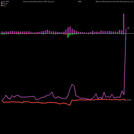Click the '26.60' price value label
Screen dimensions: 134x134
[129, 100]
